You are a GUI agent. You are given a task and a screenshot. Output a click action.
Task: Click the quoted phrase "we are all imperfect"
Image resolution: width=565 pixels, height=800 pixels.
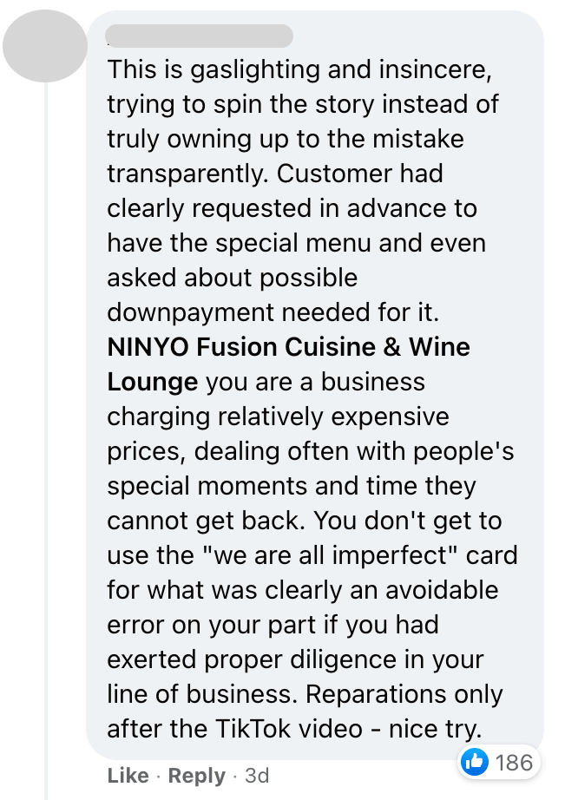(x=330, y=555)
